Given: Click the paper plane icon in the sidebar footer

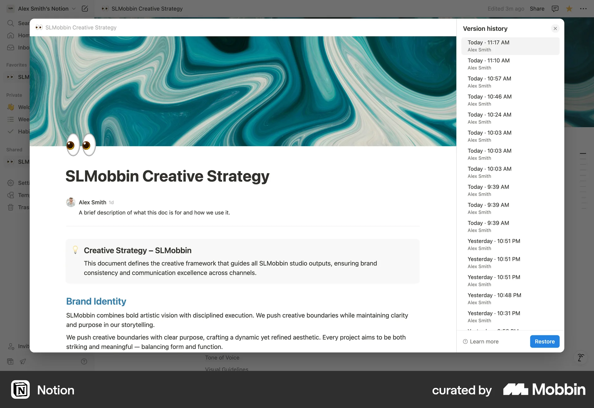Looking at the screenshot, I should click(23, 361).
